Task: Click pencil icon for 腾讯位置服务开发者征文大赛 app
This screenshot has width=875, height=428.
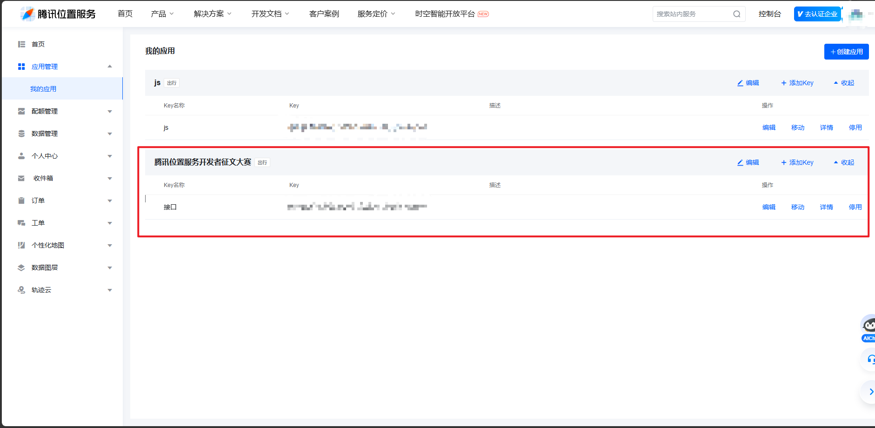Action: point(740,162)
